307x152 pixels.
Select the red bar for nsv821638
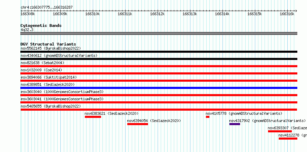(x=159, y=66)
